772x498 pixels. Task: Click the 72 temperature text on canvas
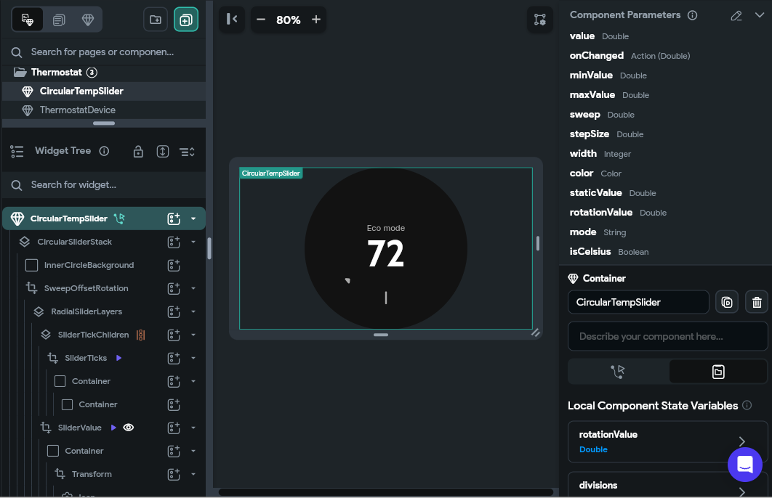point(385,253)
